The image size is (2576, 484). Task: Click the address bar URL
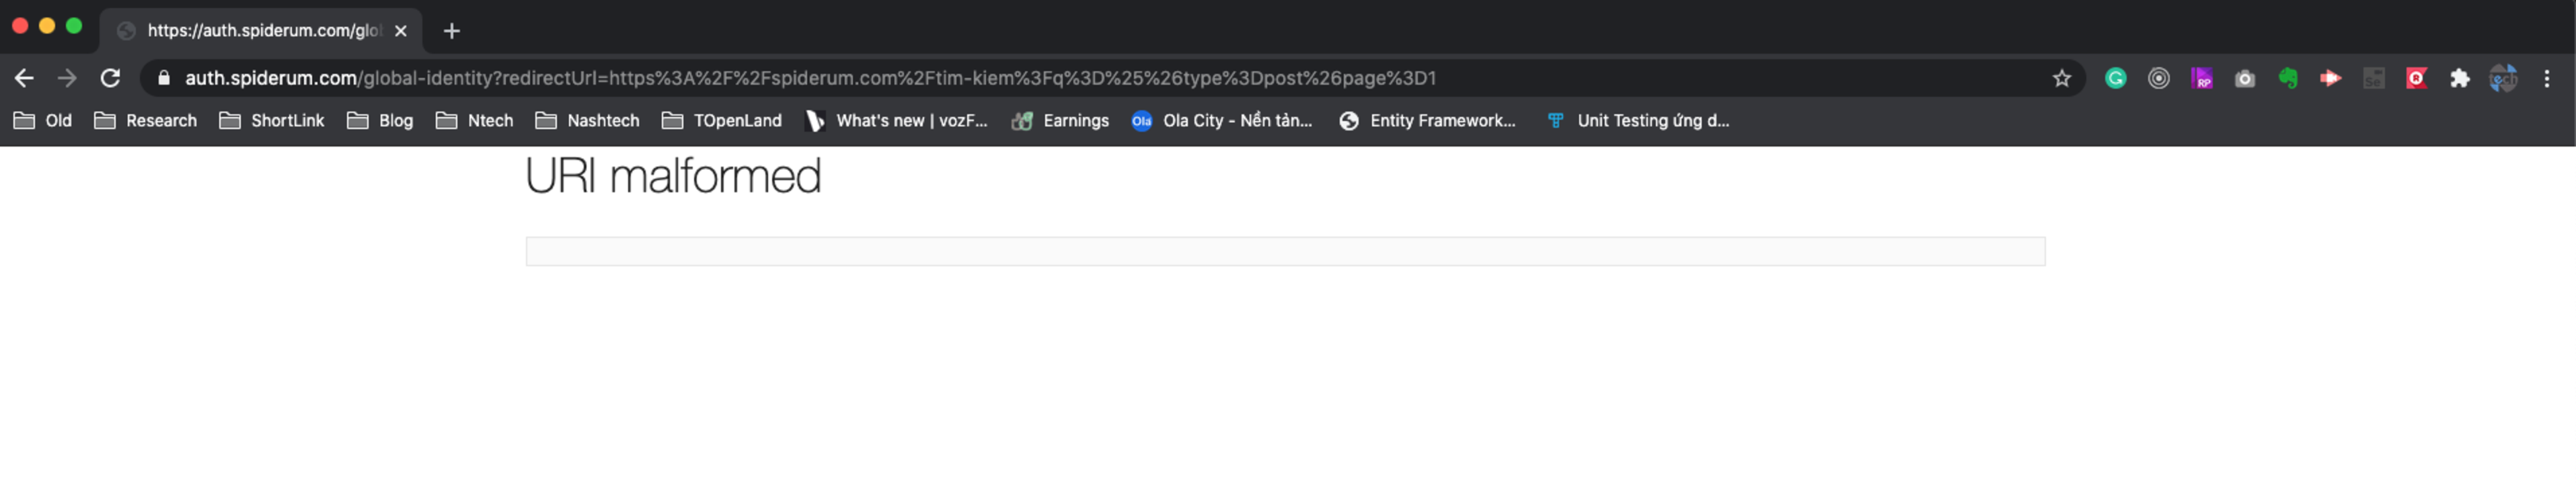click(x=810, y=78)
